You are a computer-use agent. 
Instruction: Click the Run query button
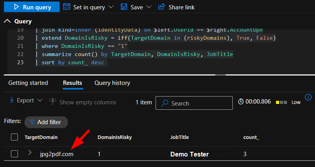[x=31, y=7]
